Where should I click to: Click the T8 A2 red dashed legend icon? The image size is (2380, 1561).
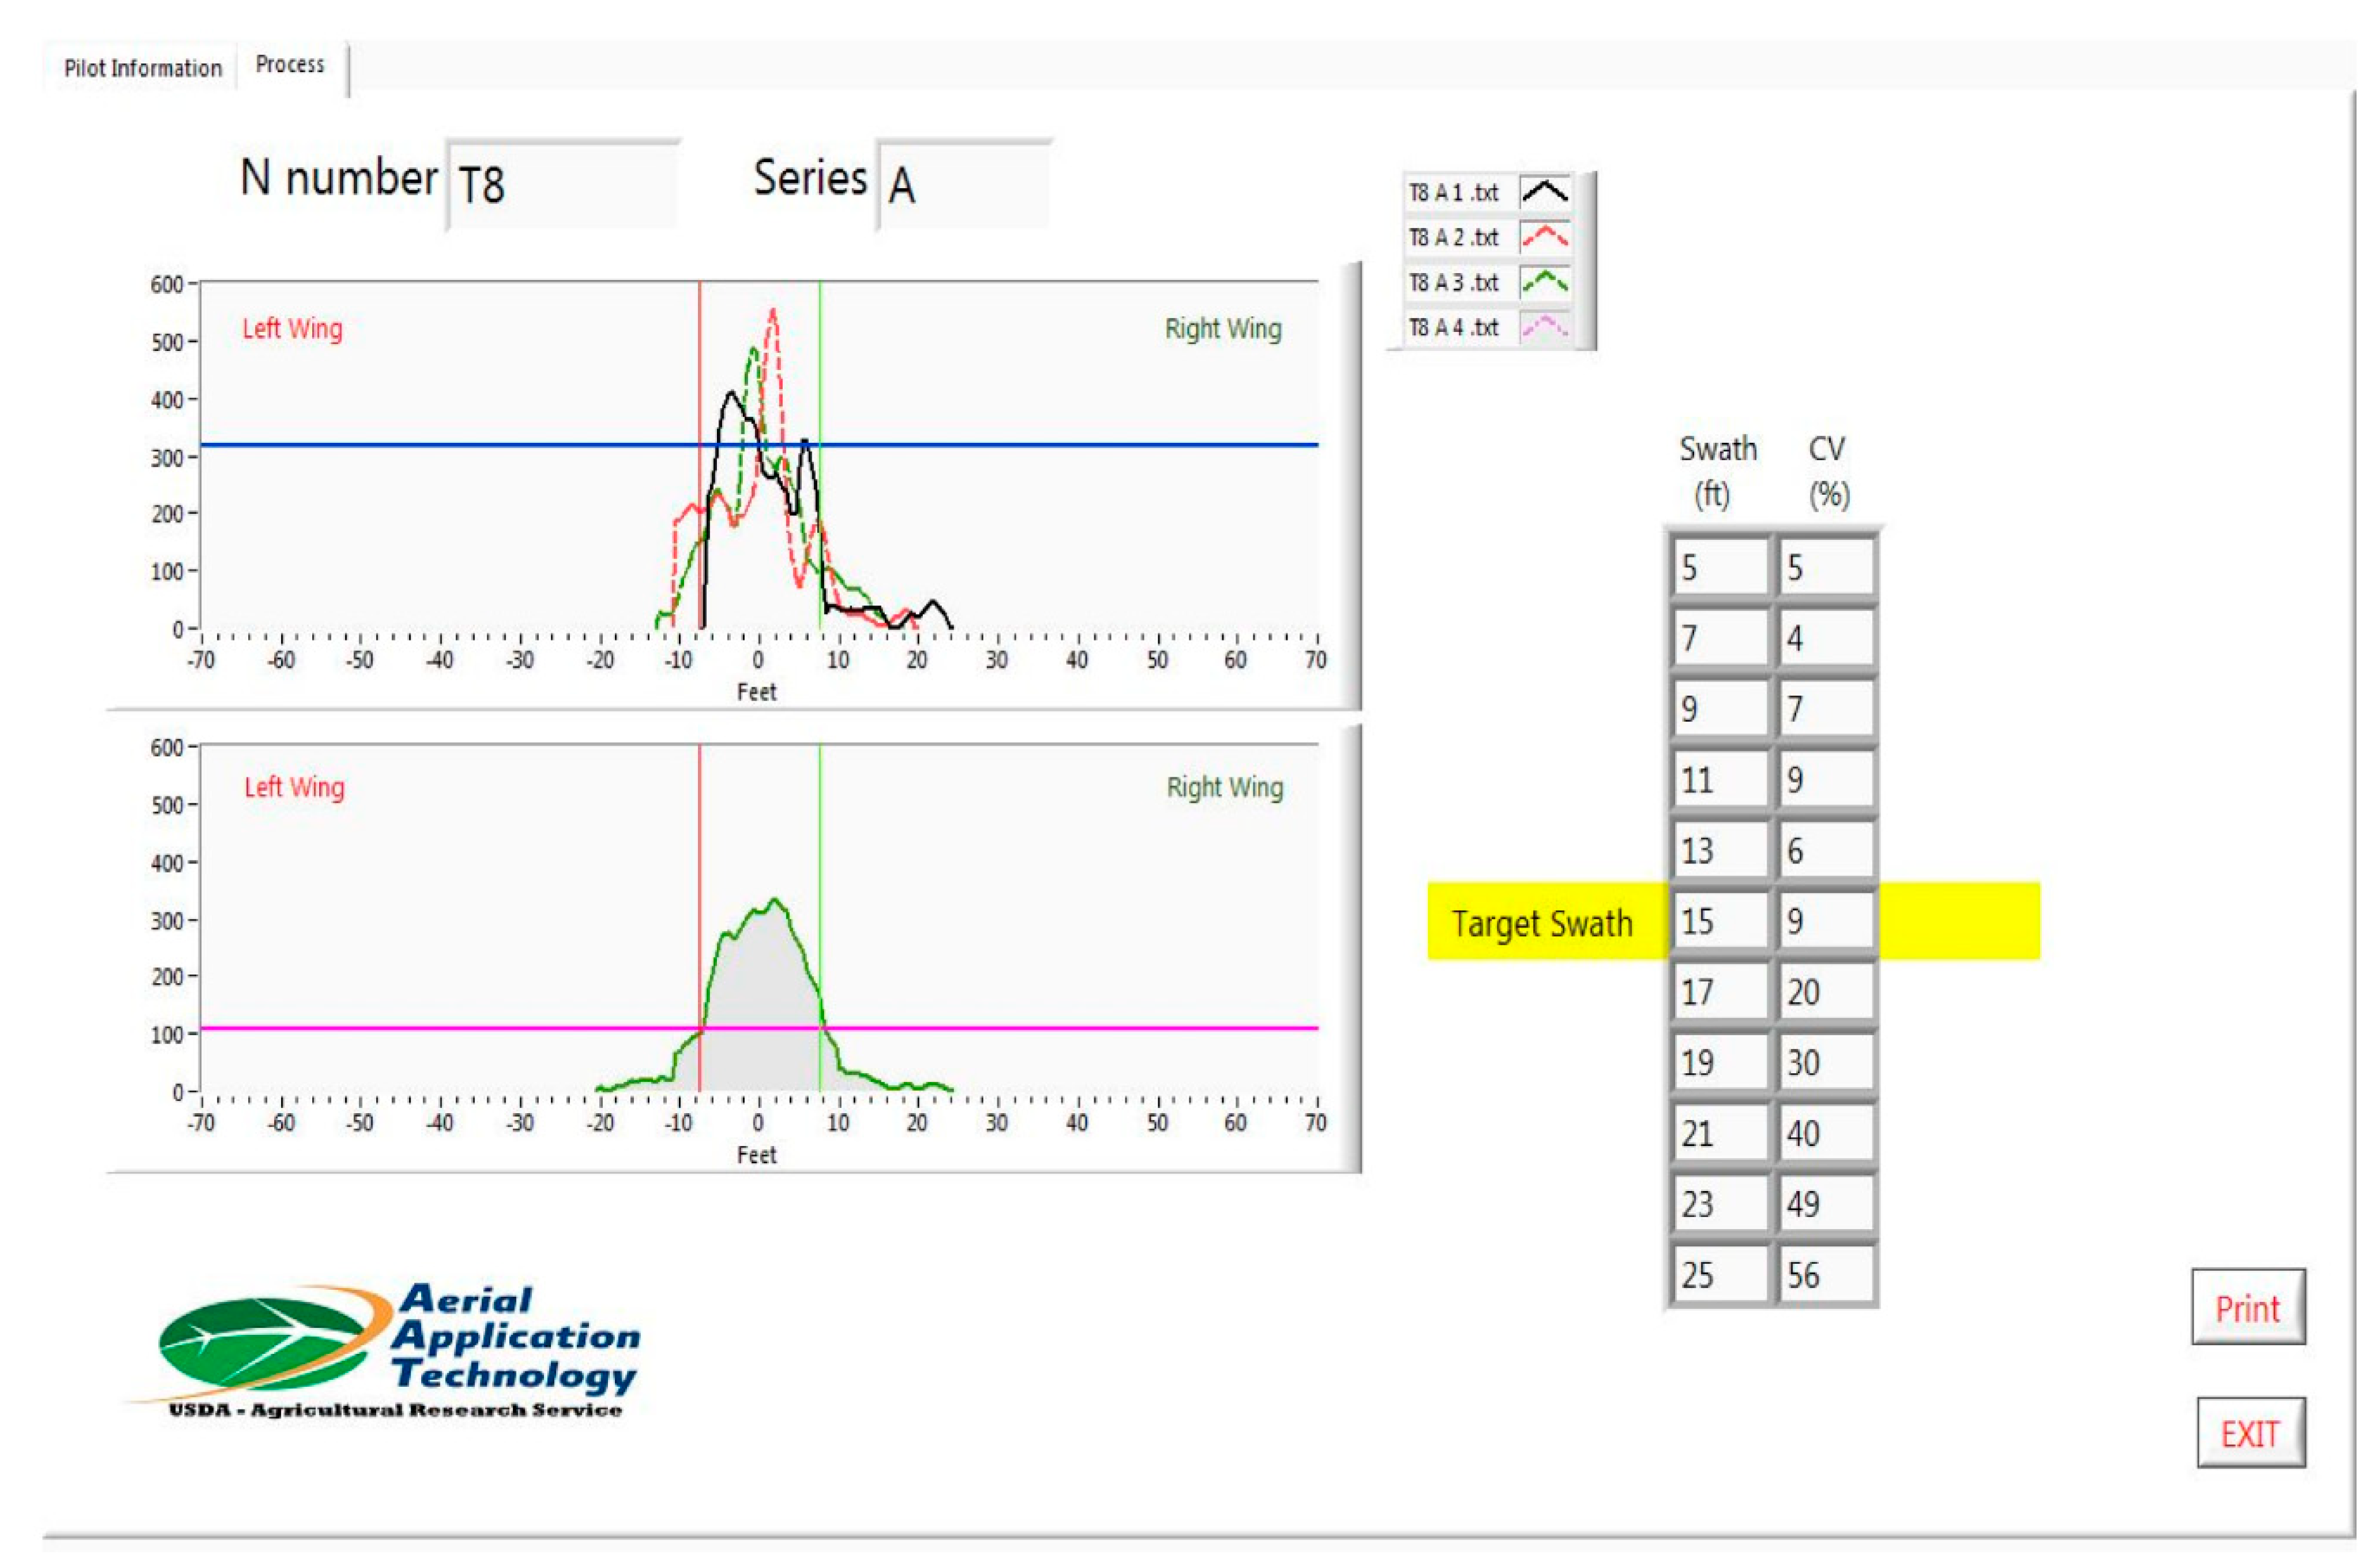coord(1544,237)
